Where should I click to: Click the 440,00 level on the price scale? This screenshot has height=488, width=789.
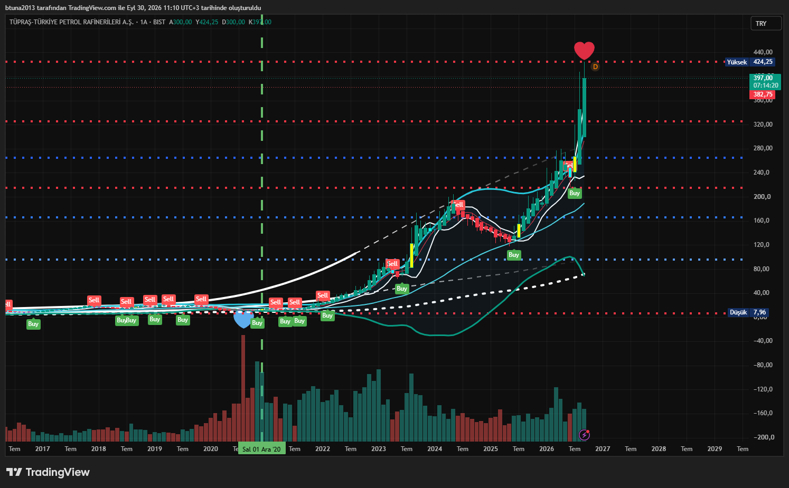(x=763, y=52)
